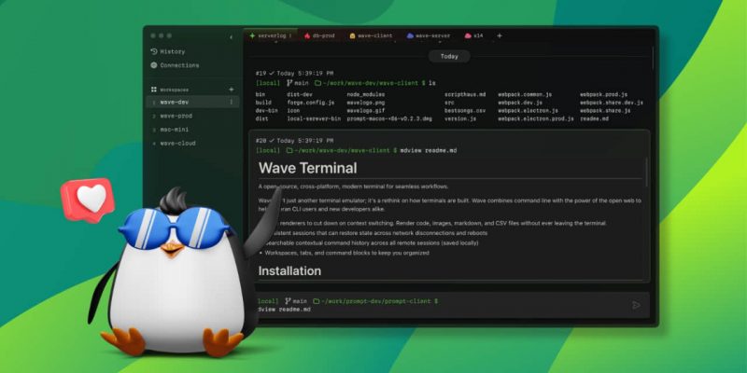Screen dimensions: 747x373
Task: Click the 'Workspaces, tabs, and command blocks' bullet
Action: coord(346,253)
